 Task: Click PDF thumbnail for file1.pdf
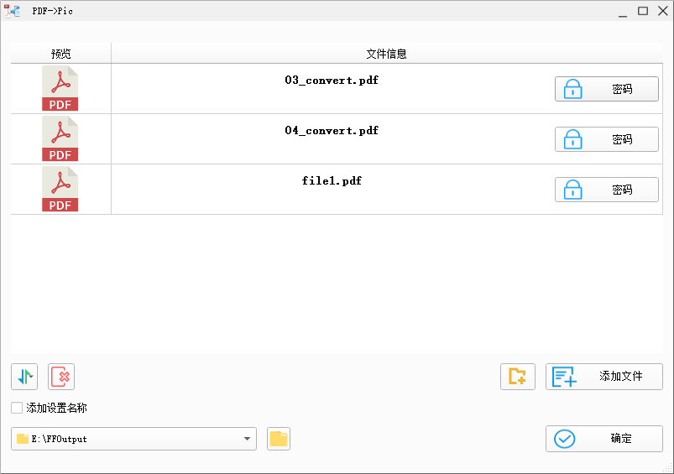pyautogui.click(x=60, y=189)
